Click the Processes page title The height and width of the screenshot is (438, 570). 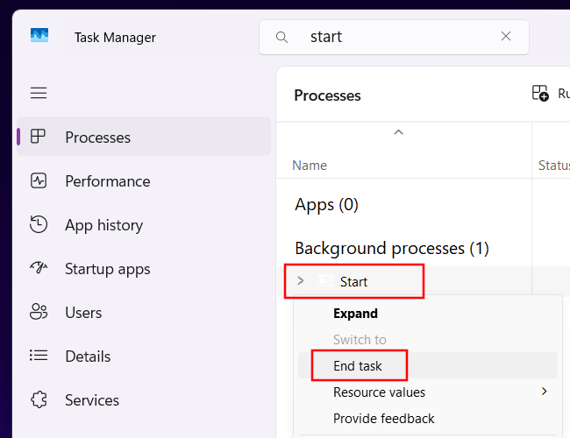point(327,95)
